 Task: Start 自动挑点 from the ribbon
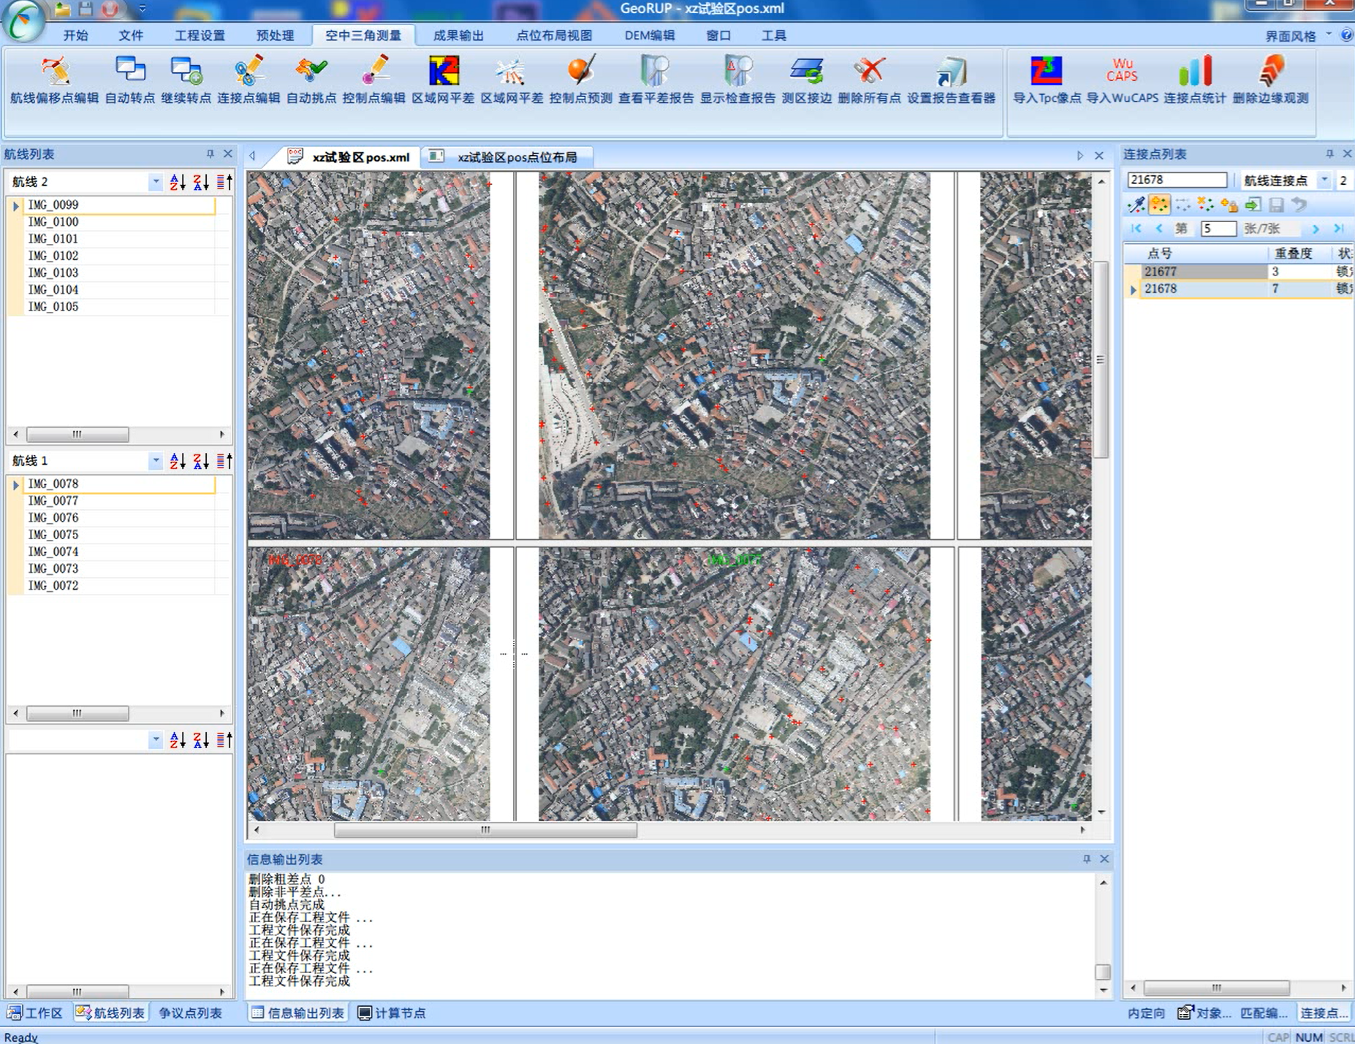point(311,79)
